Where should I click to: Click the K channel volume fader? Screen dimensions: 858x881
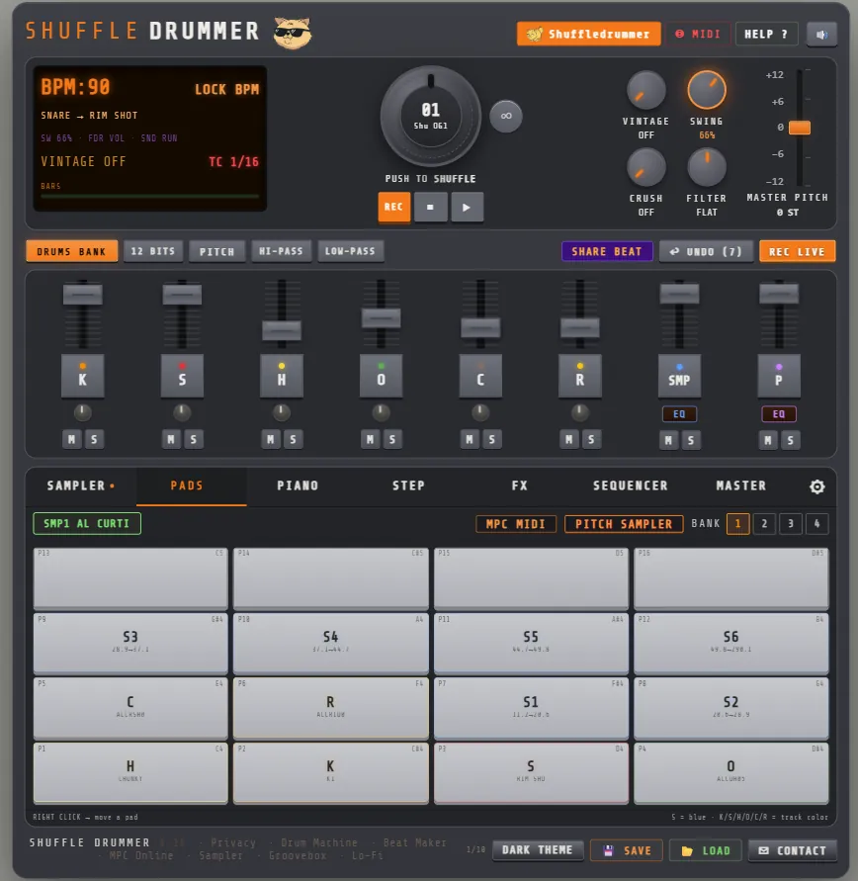[x=83, y=295]
